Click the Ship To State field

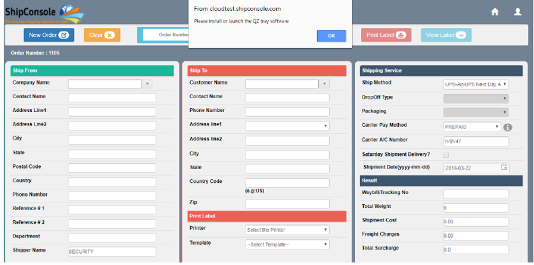tap(288, 169)
